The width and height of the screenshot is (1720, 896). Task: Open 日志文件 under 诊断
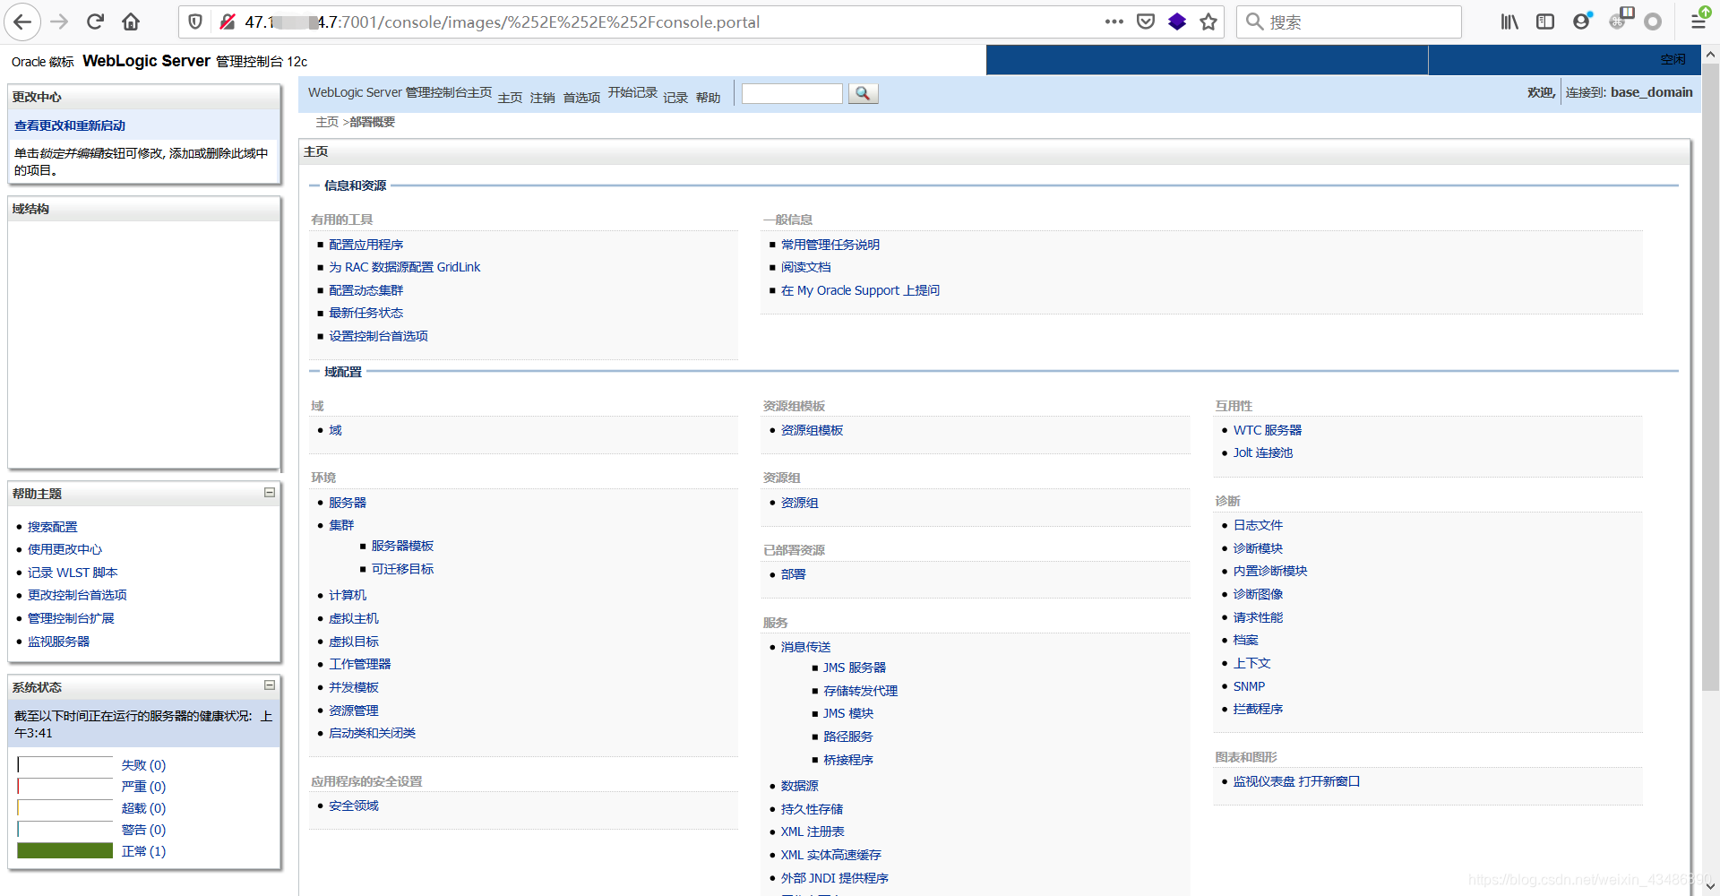[x=1258, y=525]
